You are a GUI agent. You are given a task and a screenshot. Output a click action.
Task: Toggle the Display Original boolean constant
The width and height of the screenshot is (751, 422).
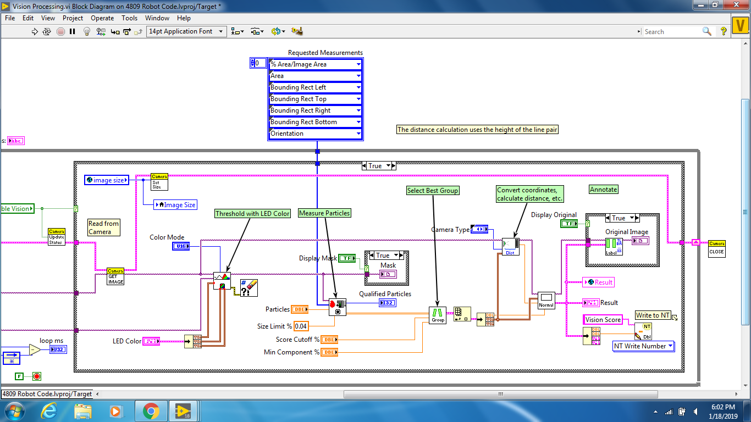(x=570, y=224)
